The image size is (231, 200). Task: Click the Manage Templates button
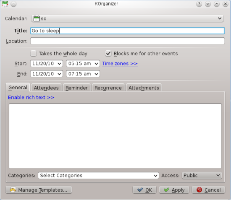[39, 190]
